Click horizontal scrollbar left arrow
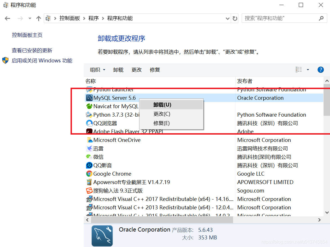The width and height of the screenshot is (330, 247). pyautogui.click(x=87, y=220)
